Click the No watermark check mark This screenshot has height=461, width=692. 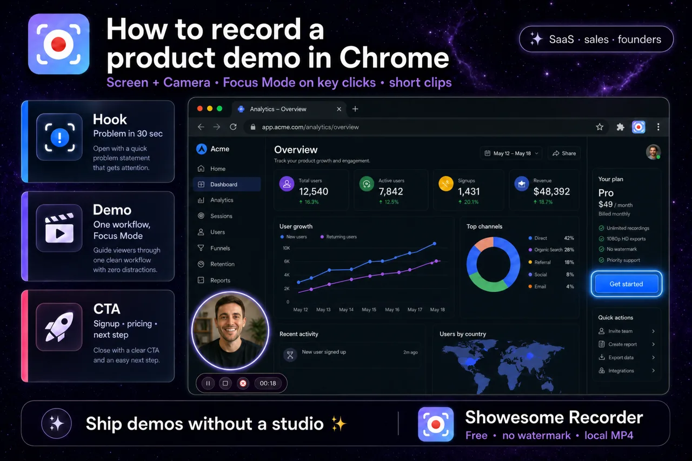click(601, 249)
